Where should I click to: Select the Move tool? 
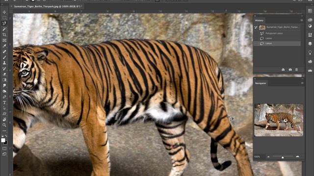pos(4,12)
